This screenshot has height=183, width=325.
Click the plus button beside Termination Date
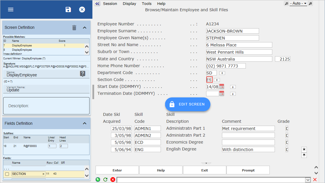[x=233, y=94]
